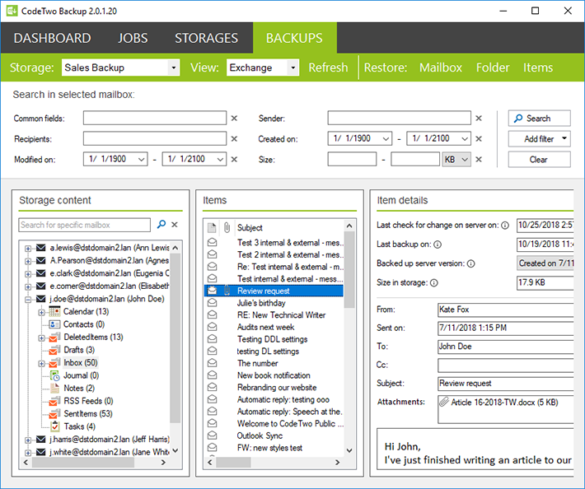
Task: Clear the Common fields filter with its X icon
Action: tap(234, 119)
